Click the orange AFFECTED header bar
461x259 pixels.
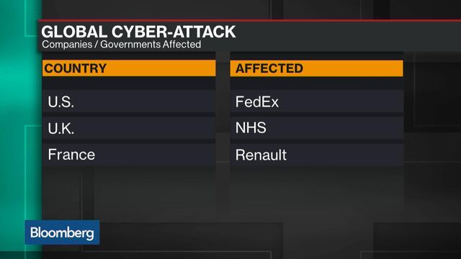coord(317,68)
